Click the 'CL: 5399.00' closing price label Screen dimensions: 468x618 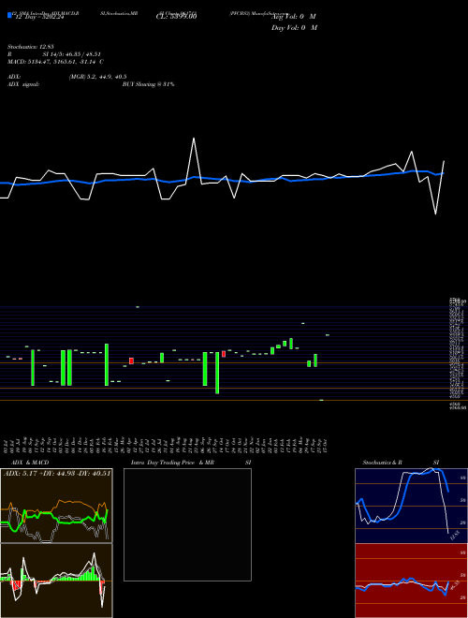[x=176, y=17]
